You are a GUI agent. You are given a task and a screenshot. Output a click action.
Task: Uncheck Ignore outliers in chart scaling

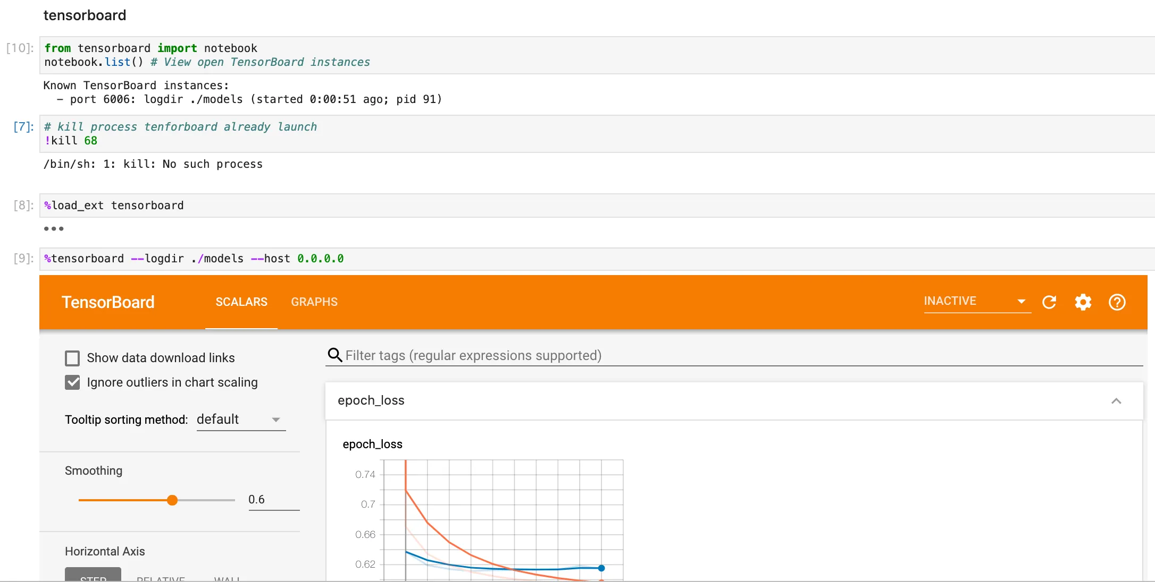click(72, 382)
